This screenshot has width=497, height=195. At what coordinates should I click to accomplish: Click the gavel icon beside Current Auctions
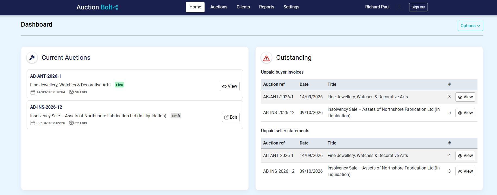pyautogui.click(x=32, y=58)
